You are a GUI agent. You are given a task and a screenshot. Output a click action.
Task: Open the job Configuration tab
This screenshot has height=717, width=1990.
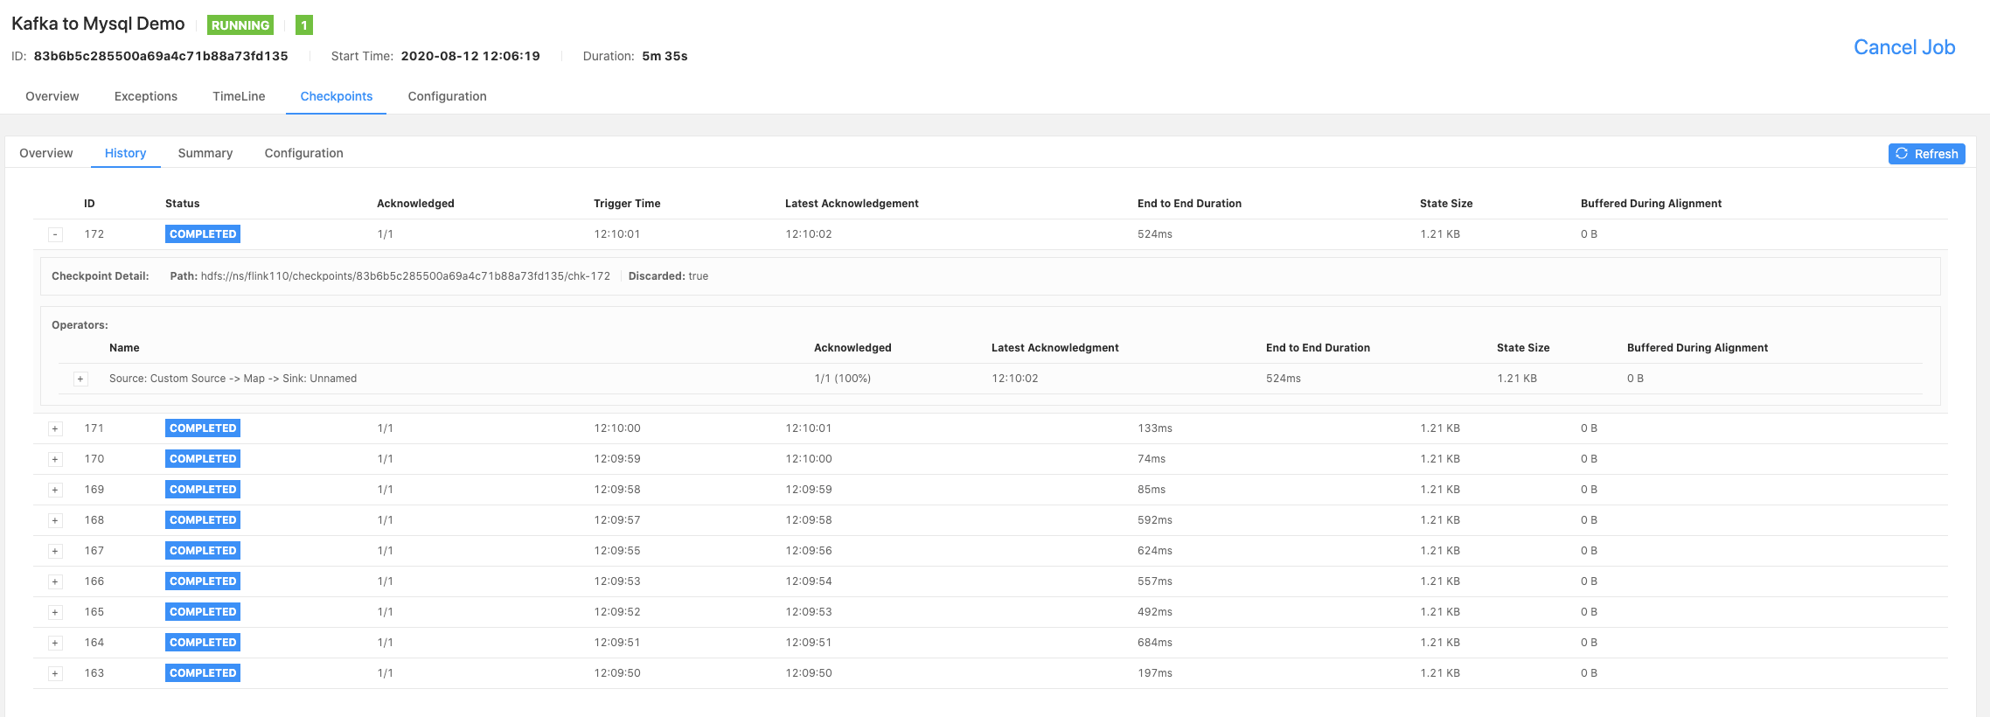[x=448, y=96]
